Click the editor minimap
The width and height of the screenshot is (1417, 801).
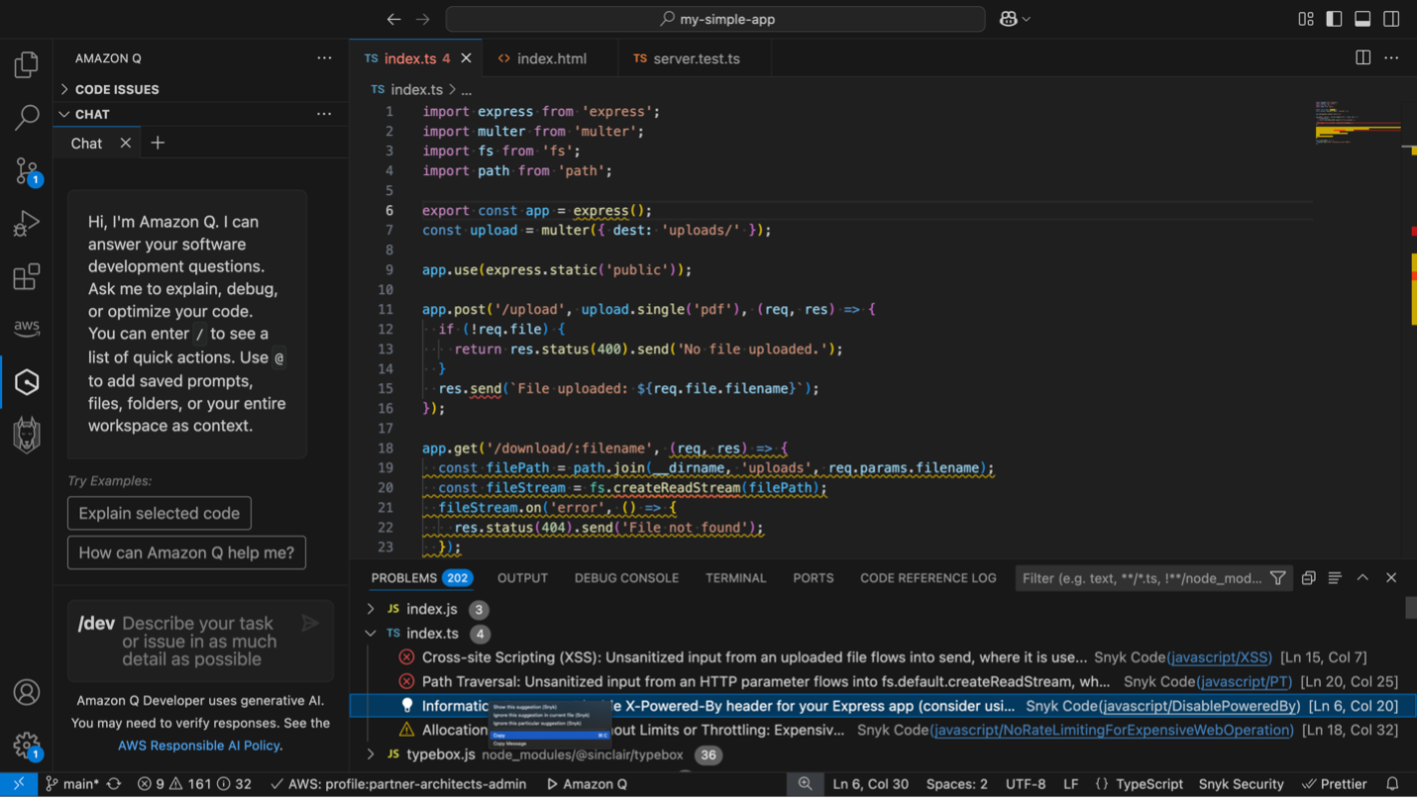coord(1358,124)
